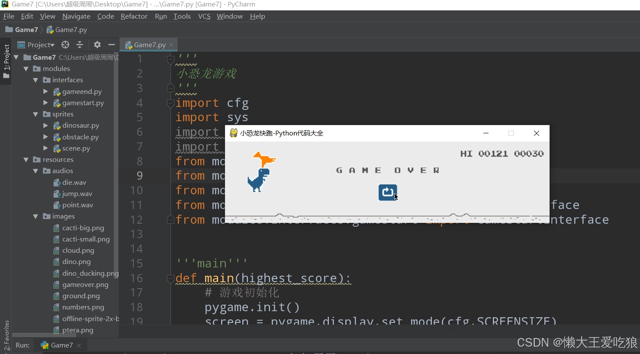The height and width of the screenshot is (354, 640).
Task: Collapse the images folder arrow
Action: click(x=35, y=216)
